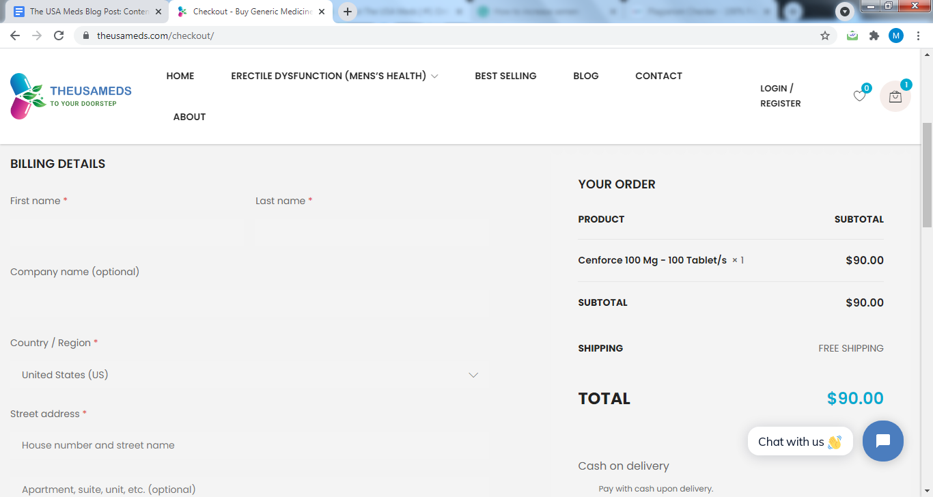Click the blue $90.00 total amount
The height and width of the screenshot is (497, 933).
[855, 399]
